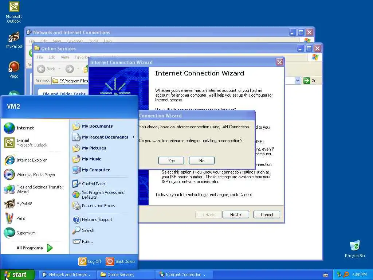Click Back button in Online Services toolbar
Image resolution: width=373 pixels, height=280 pixels.
(x=46, y=69)
